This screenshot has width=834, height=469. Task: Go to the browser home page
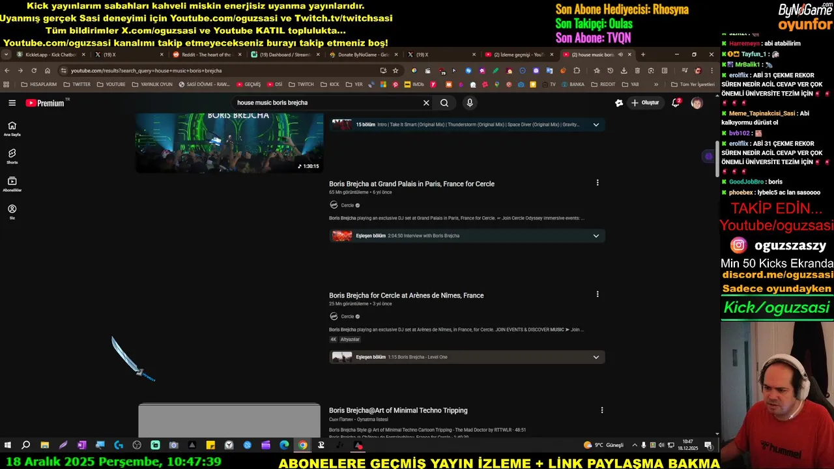point(48,70)
